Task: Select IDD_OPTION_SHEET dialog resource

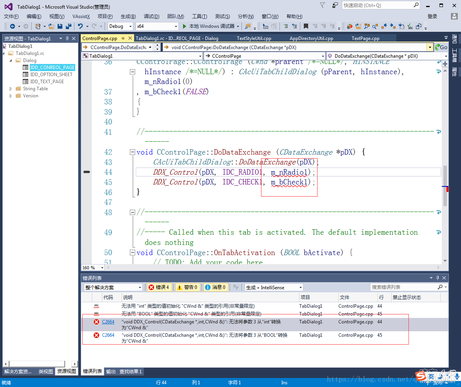Action: tap(51, 75)
